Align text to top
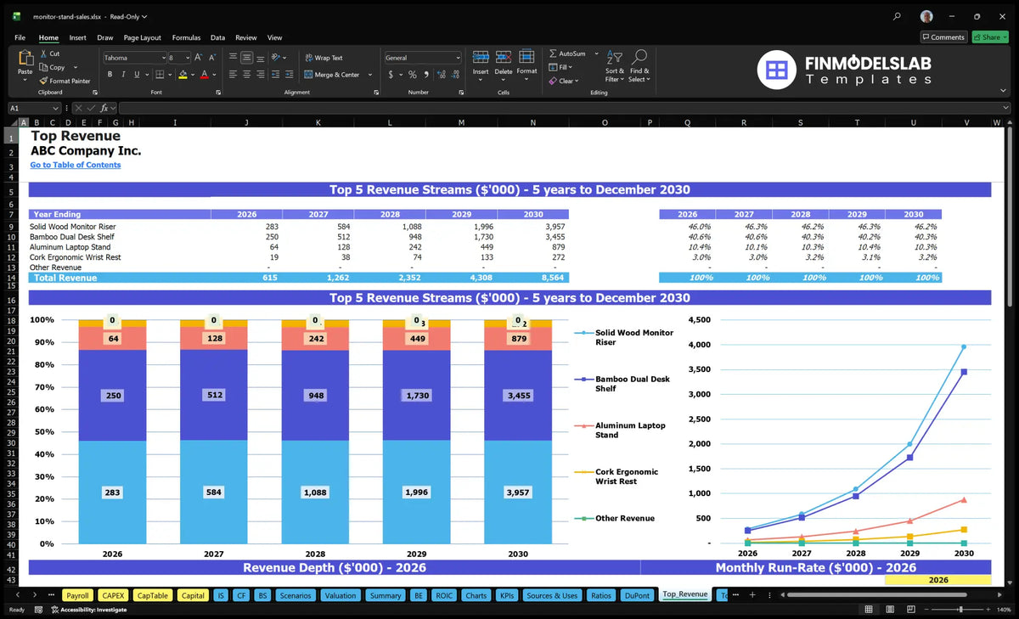1019x619 pixels. [x=233, y=58]
